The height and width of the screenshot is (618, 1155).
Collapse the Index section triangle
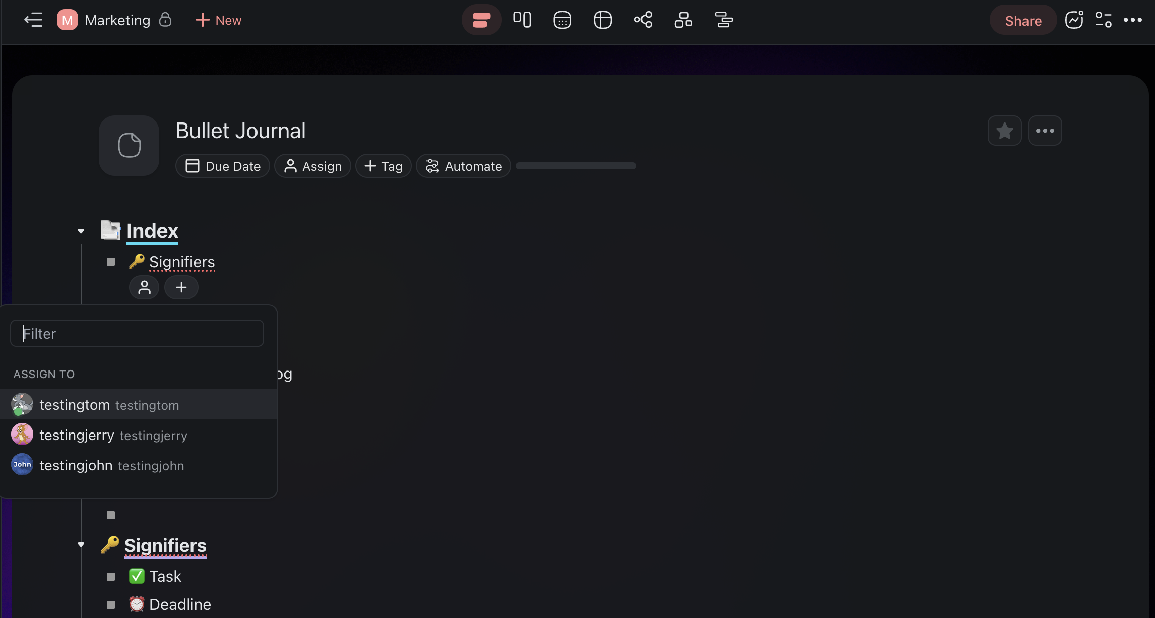tap(81, 231)
